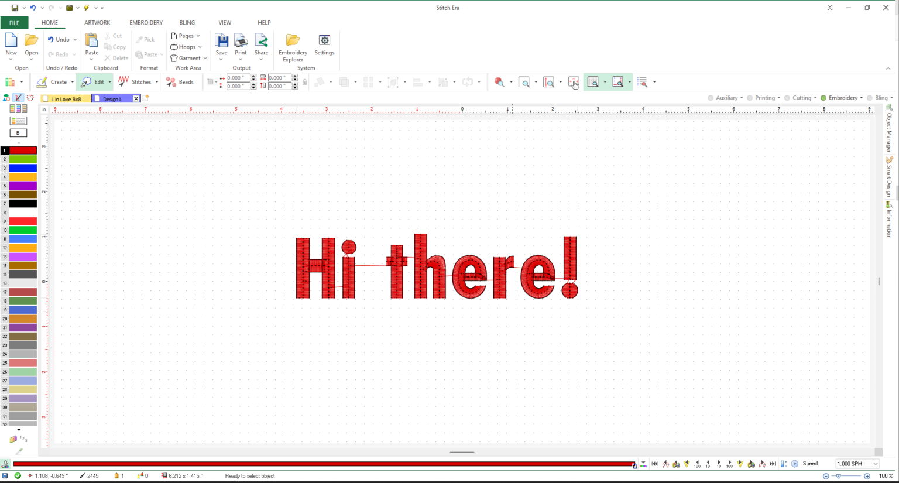Viewport: 899px width, 483px height.
Task: Switch to the L in Love 8x8 tab
Action: pyautogui.click(x=65, y=98)
